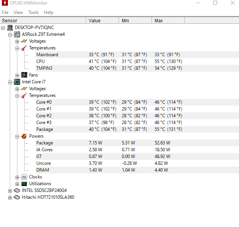239x227 pixels.
Task: Click the Value column header
Action: click(x=103, y=20)
